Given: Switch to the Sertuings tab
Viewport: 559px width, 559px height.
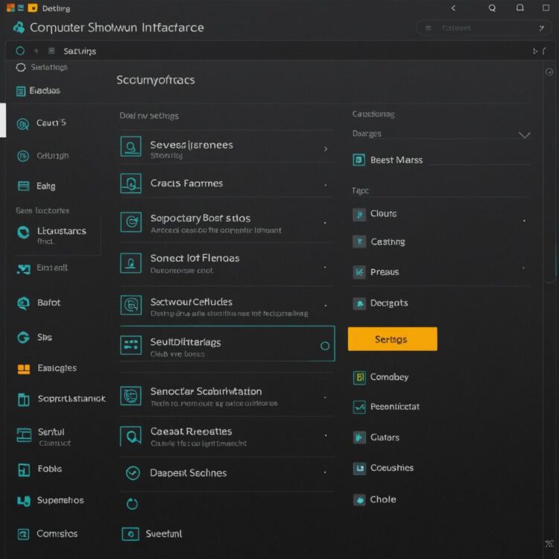Looking at the screenshot, I should tap(79, 51).
